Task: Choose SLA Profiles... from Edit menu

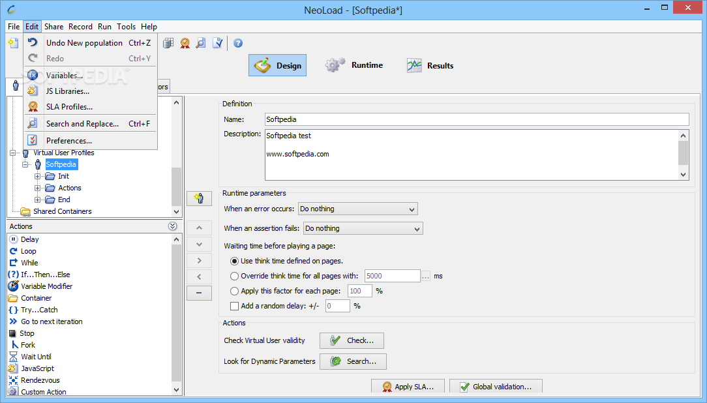Action: click(91, 107)
